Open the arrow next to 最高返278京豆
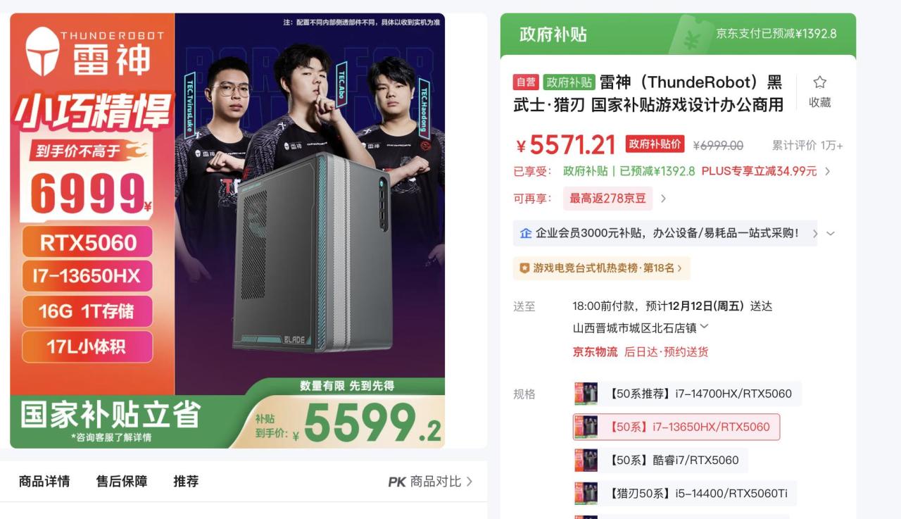The image size is (901, 519). 663,199
